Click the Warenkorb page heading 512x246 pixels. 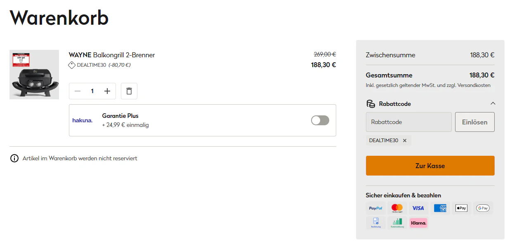point(59,17)
